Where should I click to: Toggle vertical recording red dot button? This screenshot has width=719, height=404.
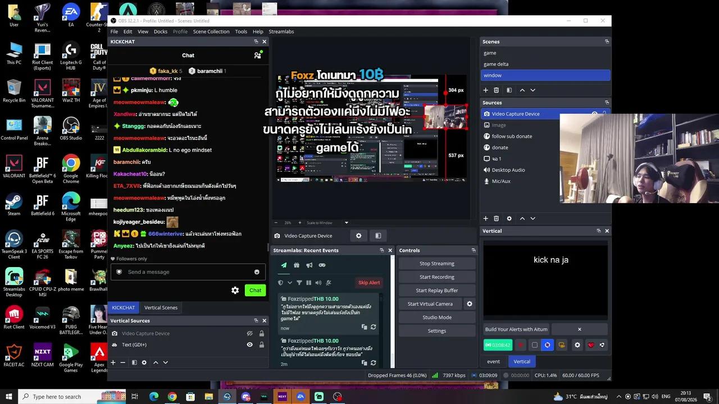(x=521, y=345)
